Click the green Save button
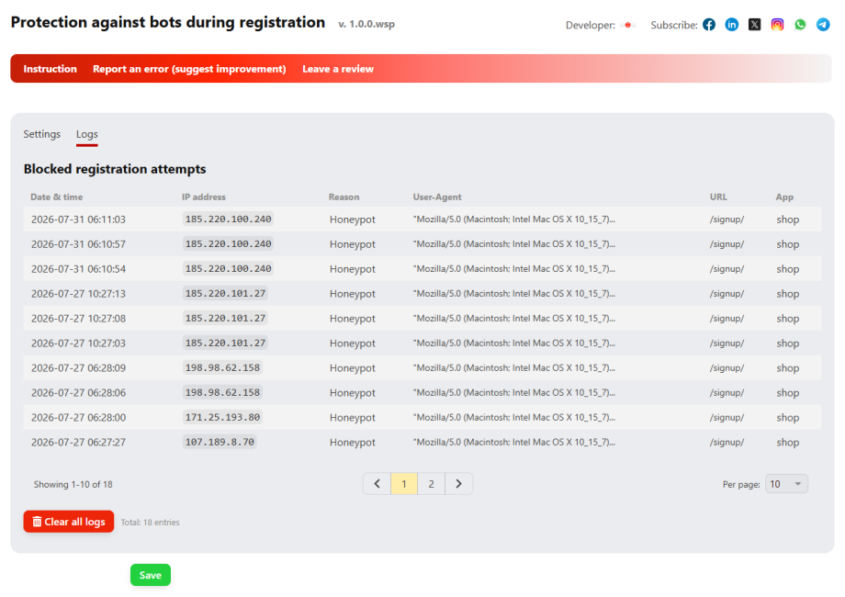Image resolution: width=845 pixels, height=597 pixels. [x=151, y=575]
